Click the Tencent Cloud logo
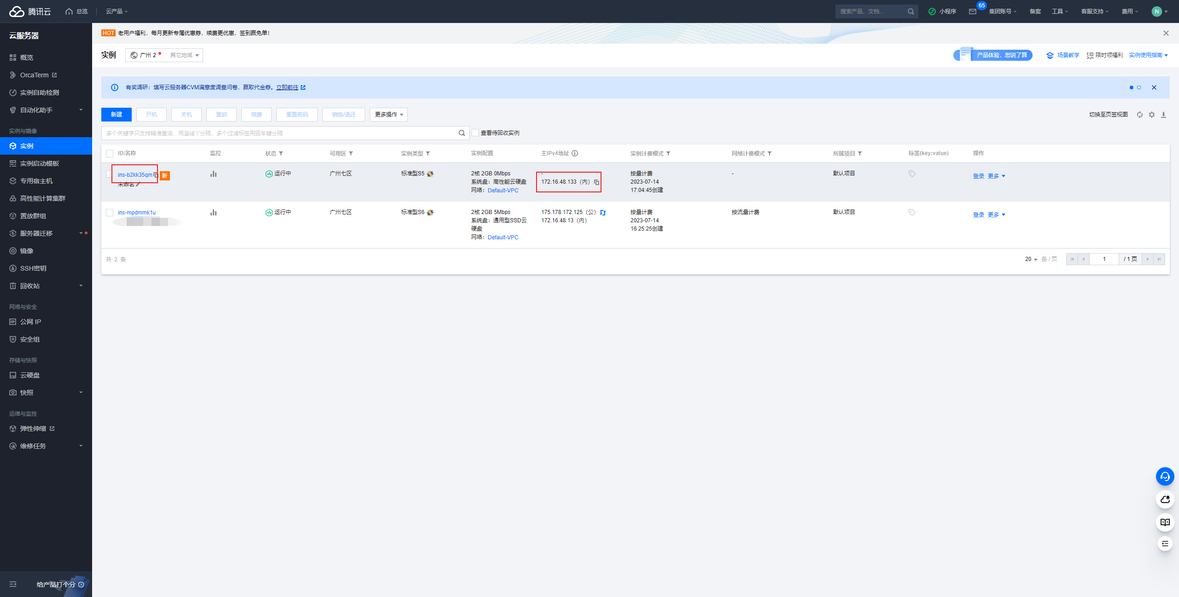 30,12
